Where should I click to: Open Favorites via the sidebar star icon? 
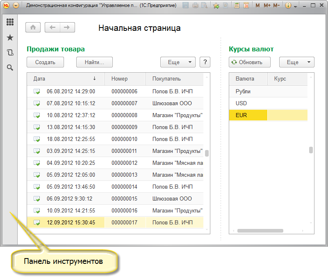pos(10,37)
